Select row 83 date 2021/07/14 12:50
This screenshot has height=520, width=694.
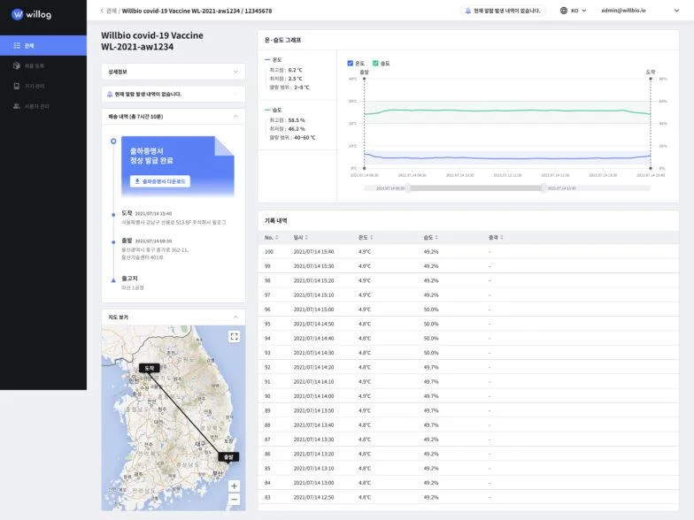(x=313, y=497)
